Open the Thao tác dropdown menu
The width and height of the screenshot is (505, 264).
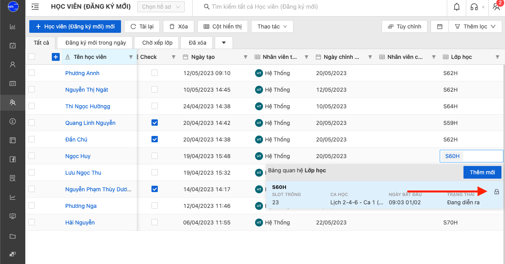tap(272, 26)
